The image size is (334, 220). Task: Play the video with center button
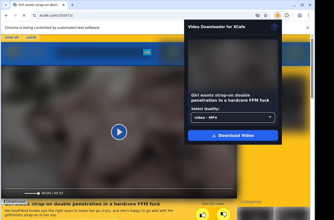point(119,132)
